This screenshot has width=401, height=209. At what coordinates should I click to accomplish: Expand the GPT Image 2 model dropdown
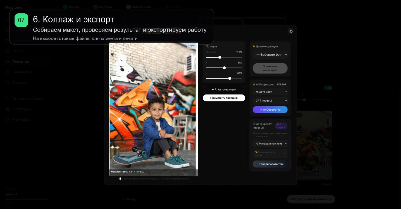click(x=270, y=101)
